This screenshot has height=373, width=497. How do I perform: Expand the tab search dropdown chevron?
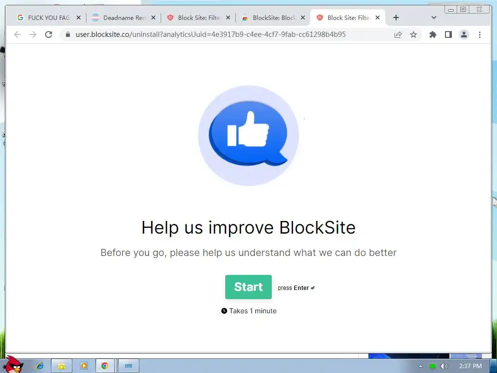pyautogui.click(x=434, y=18)
